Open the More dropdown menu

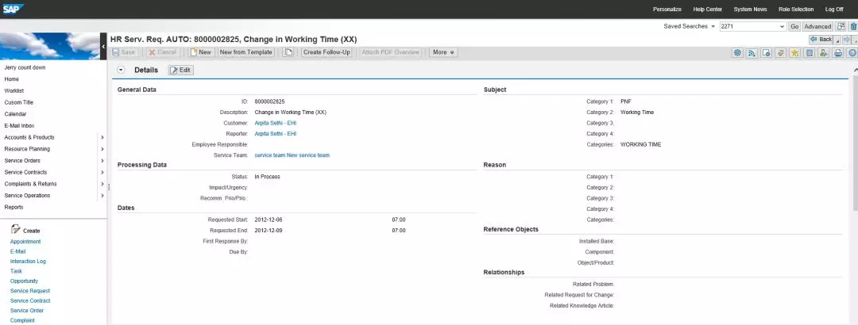tap(443, 52)
